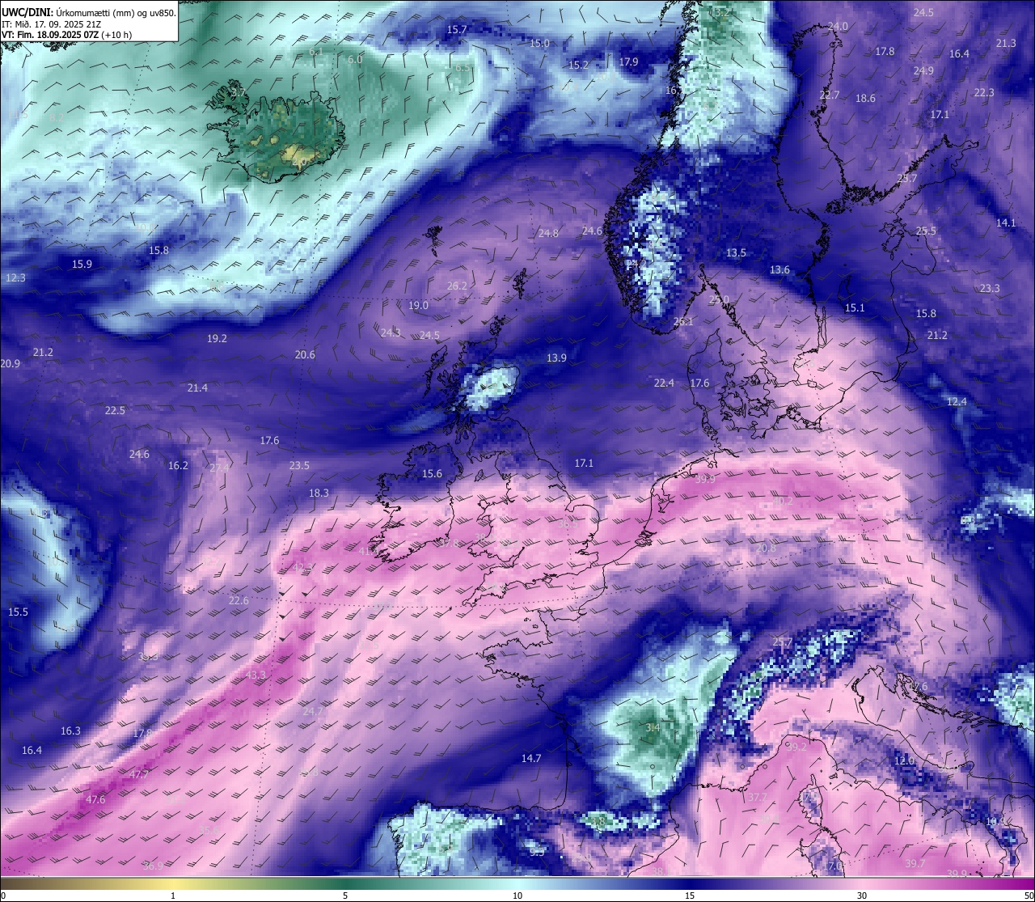
Task: Click the 15.7 value north of map
Action: 457,30
